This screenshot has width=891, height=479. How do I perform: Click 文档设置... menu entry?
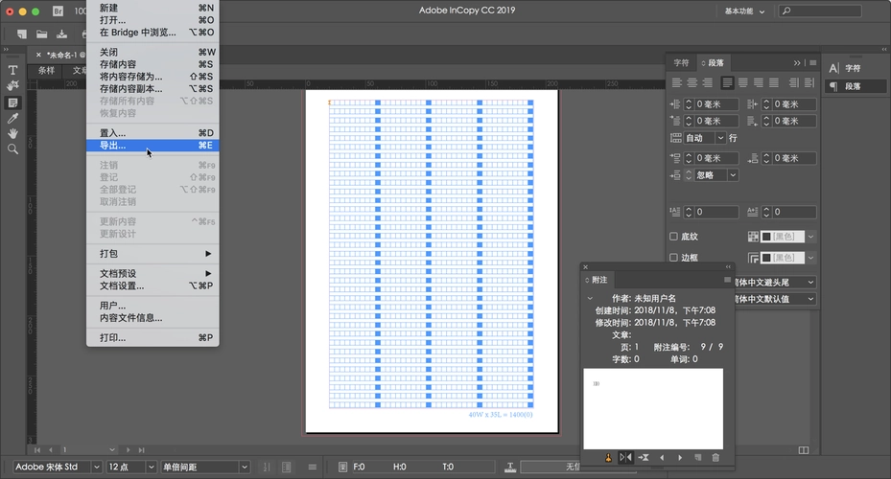pyautogui.click(x=122, y=285)
